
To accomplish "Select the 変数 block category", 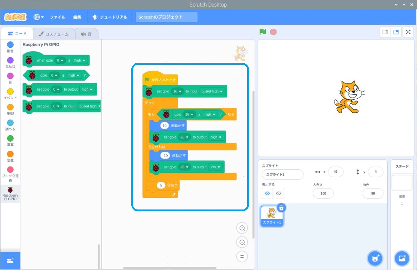I will (x=10, y=157).
